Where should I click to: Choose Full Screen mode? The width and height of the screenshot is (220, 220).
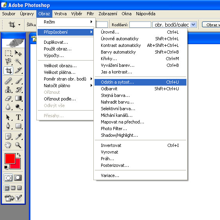click(x=20, y=188)
